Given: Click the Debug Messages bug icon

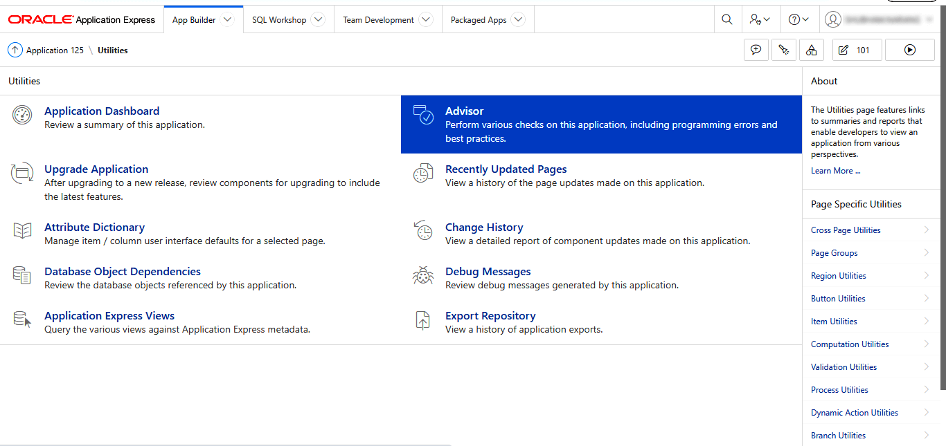Looking at the screenshot, I should pos(423,275).
